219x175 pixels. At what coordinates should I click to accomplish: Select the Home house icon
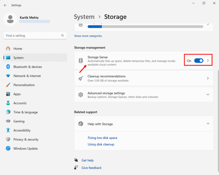[x=8, y=48]
